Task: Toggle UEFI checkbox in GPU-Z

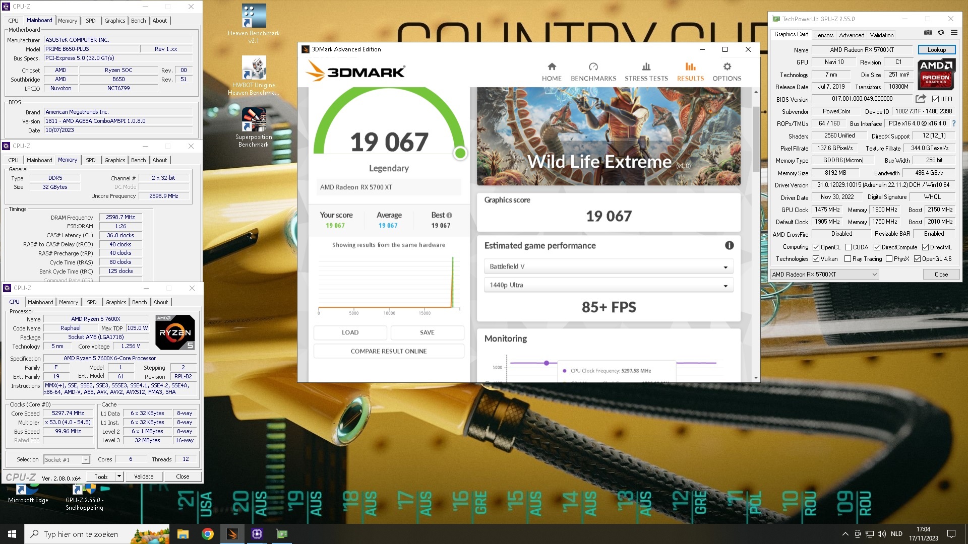Action: click(935, 99)
